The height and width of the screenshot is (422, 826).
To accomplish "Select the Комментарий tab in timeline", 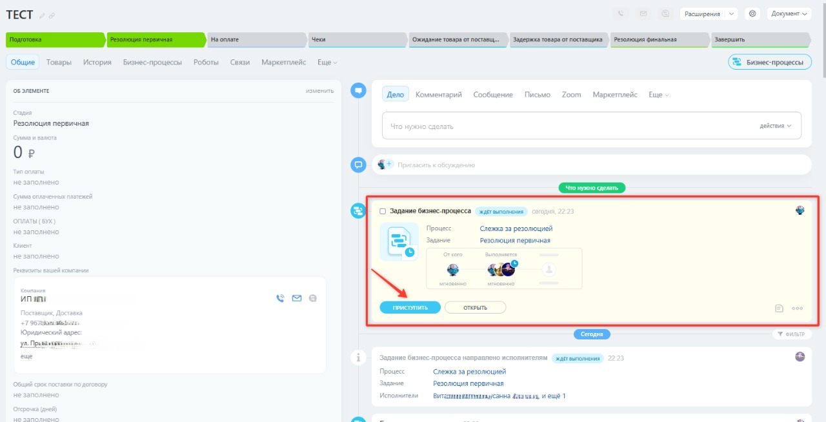I will (439, 94).
